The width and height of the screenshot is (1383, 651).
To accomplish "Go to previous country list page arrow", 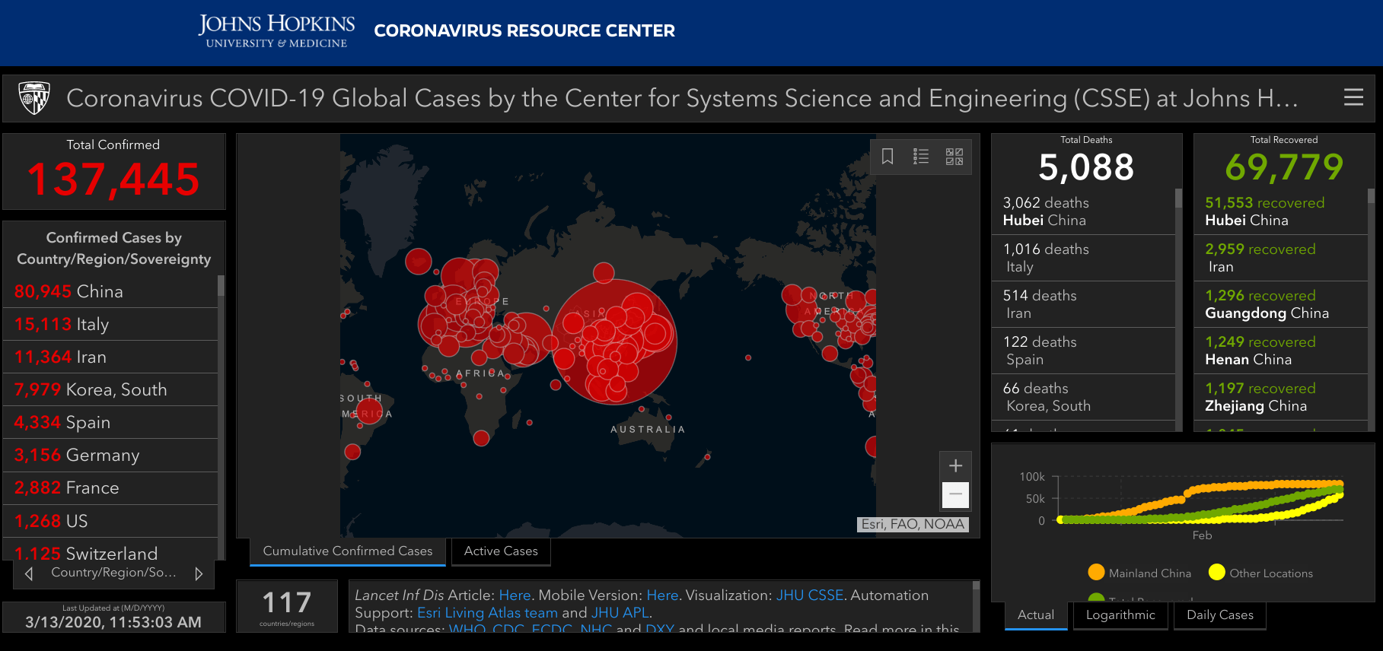I will click(29, 573).
